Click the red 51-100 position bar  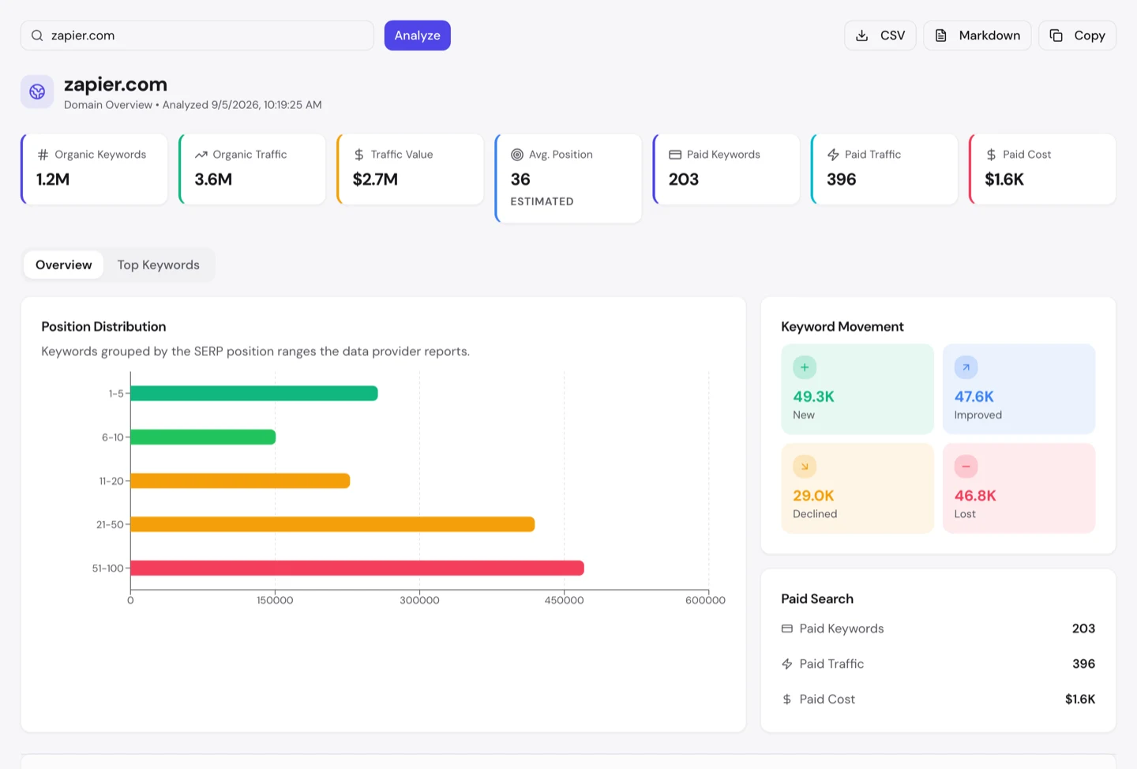pyautogui.click(x=357, y=568)
